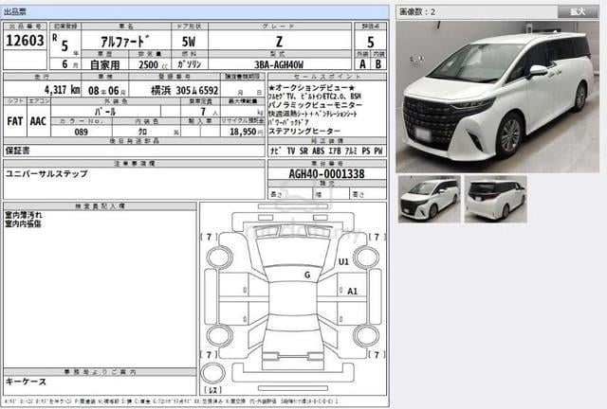Click the 保証書 entry
Screen dimensions: 607x409
(x=18, y=151)
